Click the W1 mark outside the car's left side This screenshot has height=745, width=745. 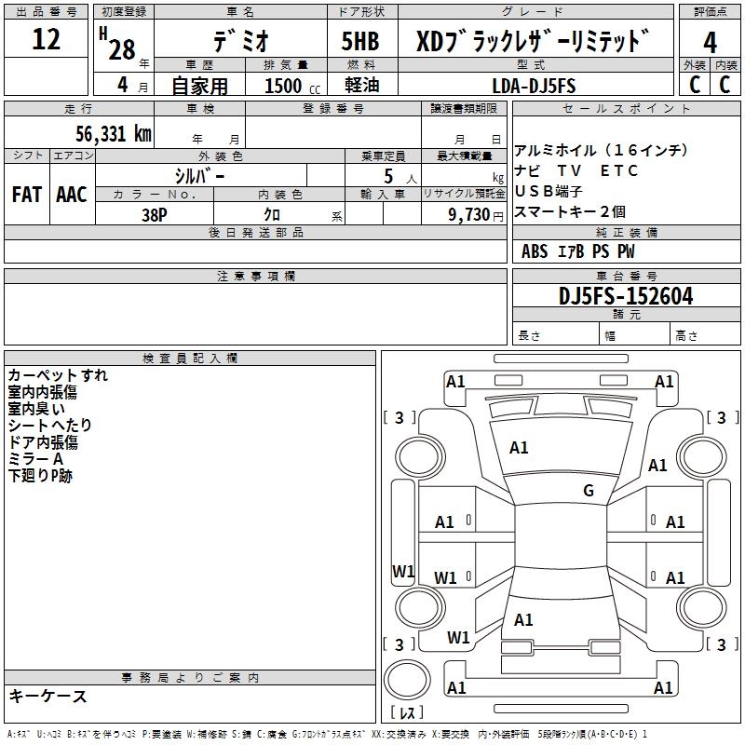click(x=402, y=572)
